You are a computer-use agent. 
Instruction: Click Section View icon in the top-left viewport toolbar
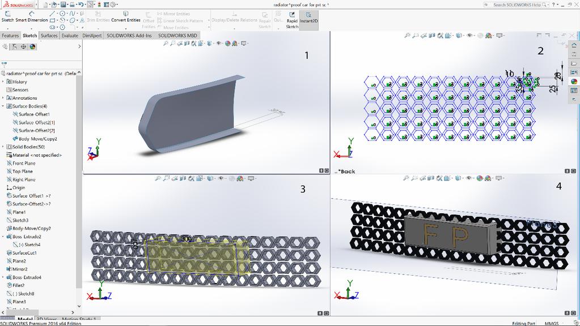coord(187,43)
